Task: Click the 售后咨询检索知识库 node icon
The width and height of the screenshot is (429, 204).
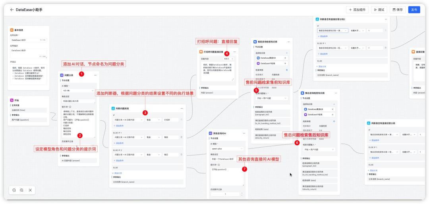Action: point(302,93)
